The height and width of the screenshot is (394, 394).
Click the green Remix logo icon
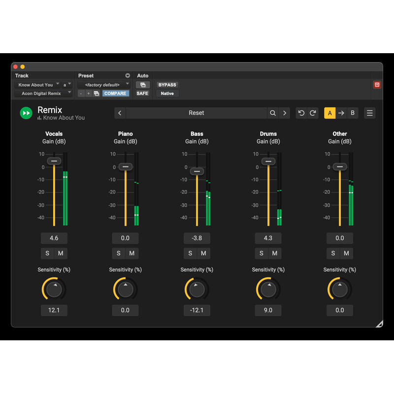[x=26, y=113]
